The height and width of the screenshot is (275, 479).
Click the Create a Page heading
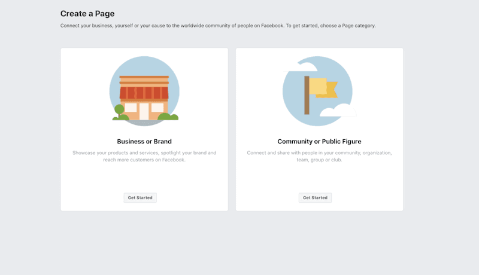point(87,13)
